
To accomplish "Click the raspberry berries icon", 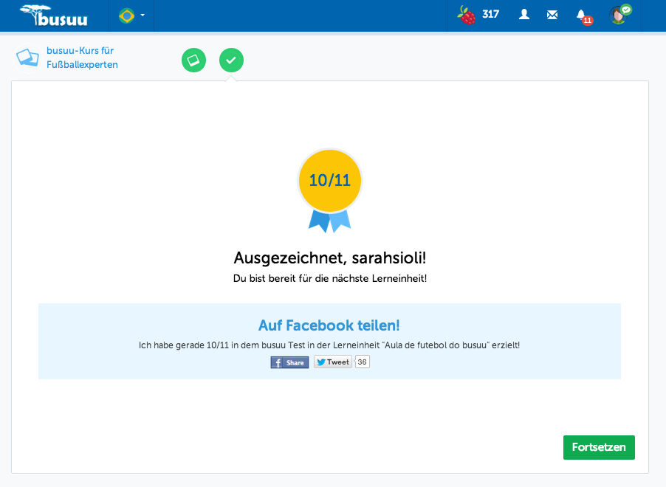I will click(467, 15).
